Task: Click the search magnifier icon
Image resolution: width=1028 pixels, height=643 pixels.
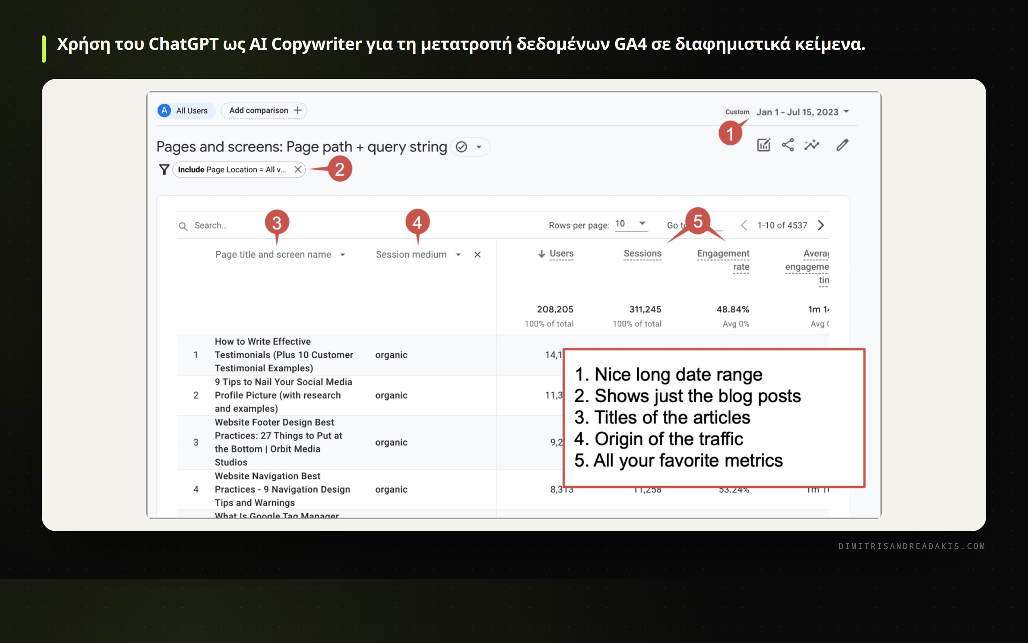Action: 183,226
